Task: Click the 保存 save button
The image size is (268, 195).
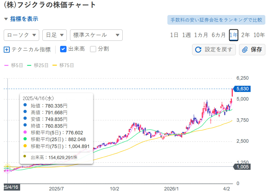Action: coord(252,49)
